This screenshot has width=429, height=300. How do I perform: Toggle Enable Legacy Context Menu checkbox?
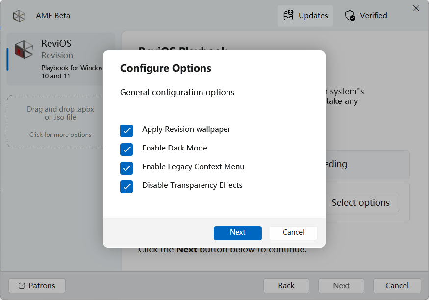point(126,168)
